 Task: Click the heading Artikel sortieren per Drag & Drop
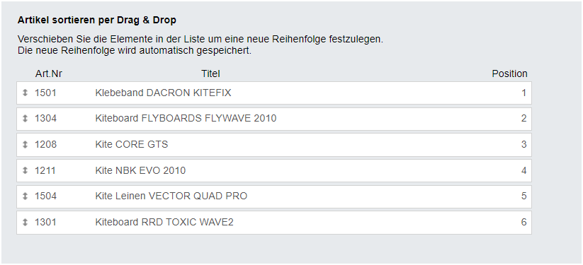point(96,20)
